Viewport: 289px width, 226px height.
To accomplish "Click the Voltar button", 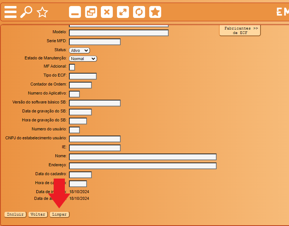I will coord(38,214).
